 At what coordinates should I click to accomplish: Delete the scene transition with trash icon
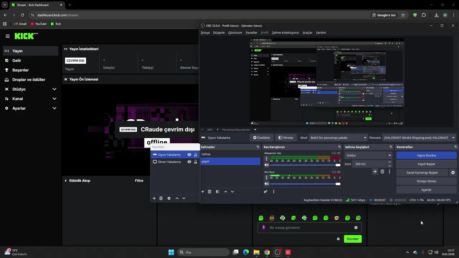[382, 172]
